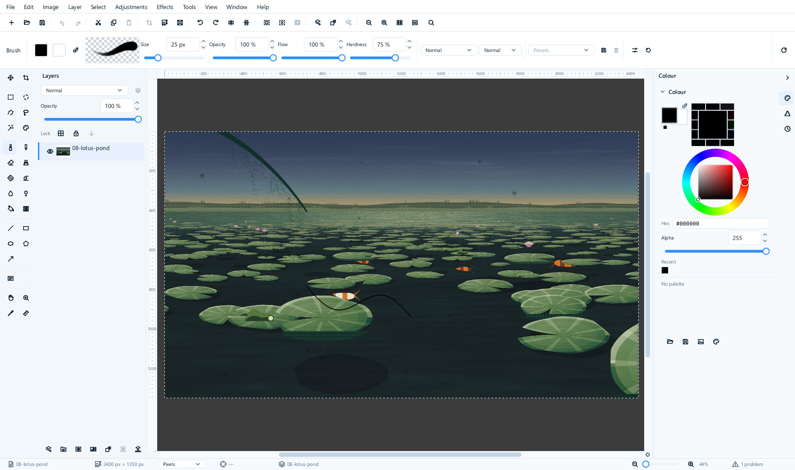Activate the Hand pan tool

[x=10, y=298]
